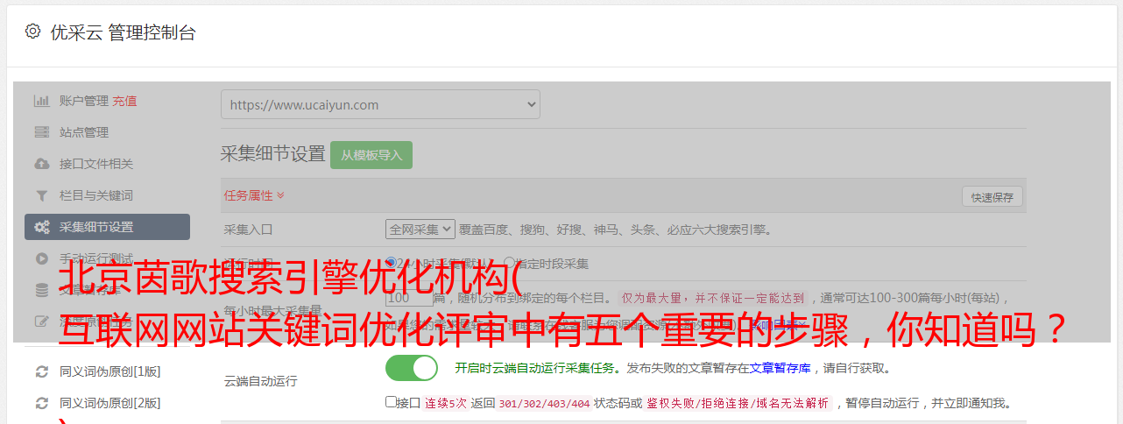
Task: Click the 采集细节设置 page heading
Action: pos(272,154)
